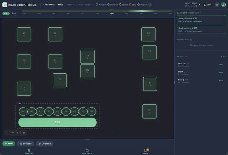Select table T8
The width and height of the screenshot is (228, 155).
pyautogui.click(x=60, y=80)
